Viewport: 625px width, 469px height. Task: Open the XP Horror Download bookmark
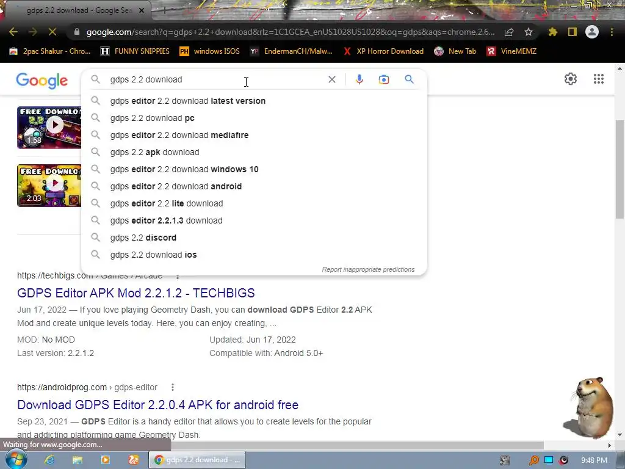pos(383,51)
